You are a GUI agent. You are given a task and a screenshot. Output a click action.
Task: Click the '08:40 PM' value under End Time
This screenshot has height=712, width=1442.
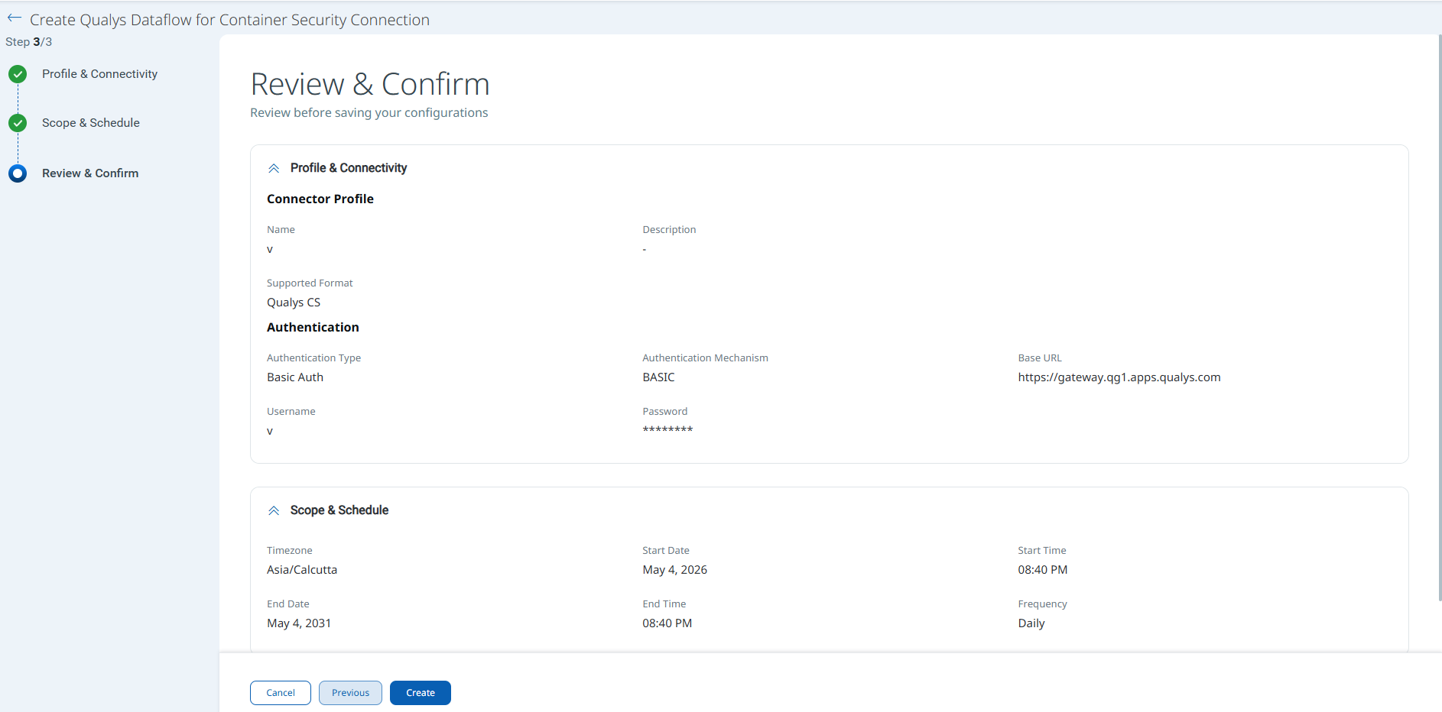(667, 623)
